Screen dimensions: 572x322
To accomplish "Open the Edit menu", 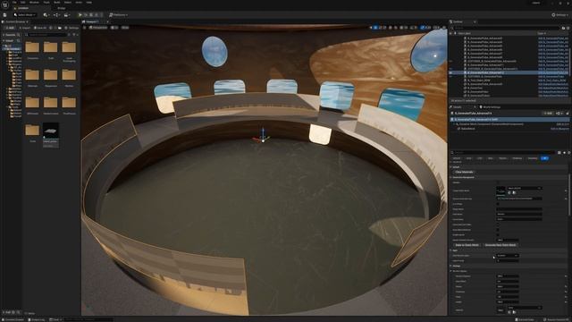I will tap(22, 2).
